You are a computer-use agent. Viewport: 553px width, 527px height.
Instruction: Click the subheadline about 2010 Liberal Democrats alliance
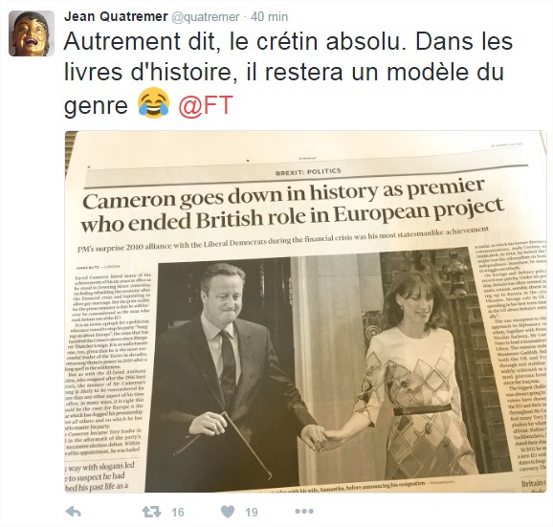[x=283, y=239]
